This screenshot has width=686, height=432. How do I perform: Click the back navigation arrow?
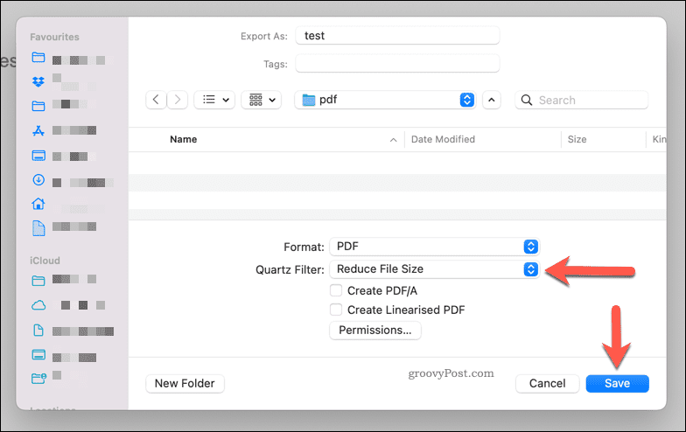coord(156,100)
